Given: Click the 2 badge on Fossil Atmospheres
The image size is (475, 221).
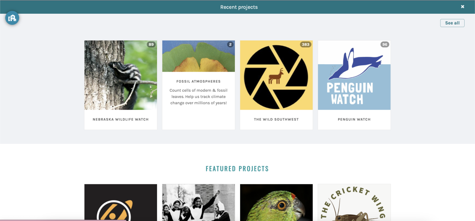Looking at the screenshot, I should 230,45.
